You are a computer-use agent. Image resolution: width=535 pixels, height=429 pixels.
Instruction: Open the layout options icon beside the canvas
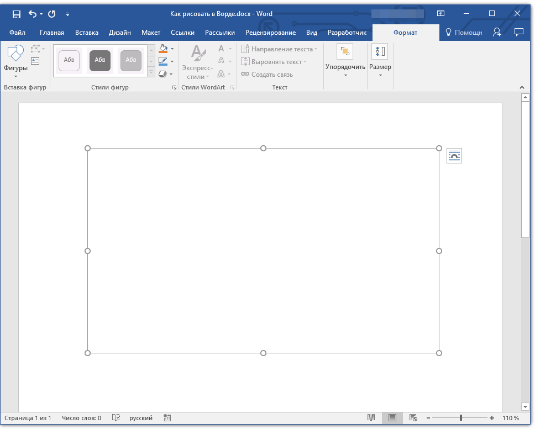point(454,156)
